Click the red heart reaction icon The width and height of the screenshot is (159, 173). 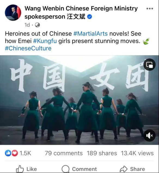pos(15,153)
